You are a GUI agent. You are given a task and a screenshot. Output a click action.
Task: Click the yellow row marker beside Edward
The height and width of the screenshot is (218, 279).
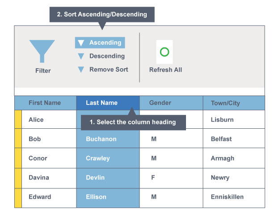point(18,197)
